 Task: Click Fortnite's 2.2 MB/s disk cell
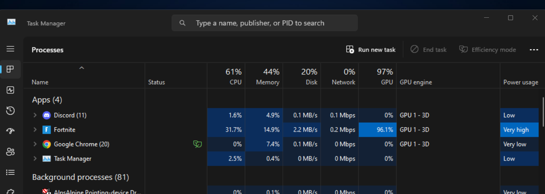pyautogui.click(x=302, y=130)
